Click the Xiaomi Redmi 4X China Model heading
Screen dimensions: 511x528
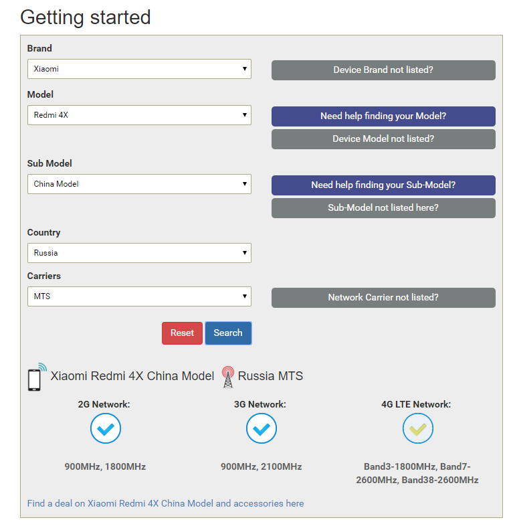[132, 376]
